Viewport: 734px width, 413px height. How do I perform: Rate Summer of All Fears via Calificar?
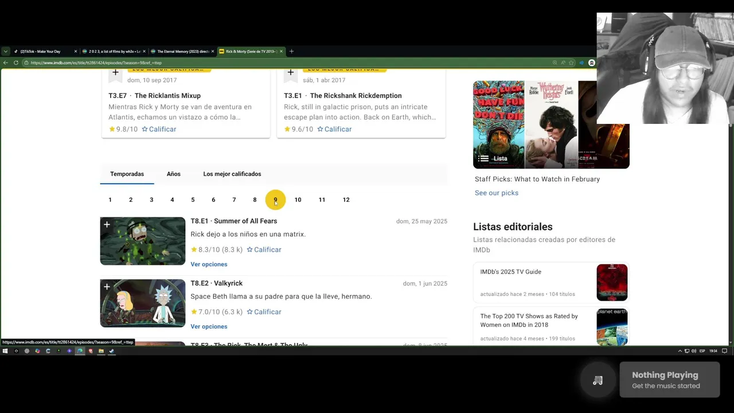click(x=264, y=250)
